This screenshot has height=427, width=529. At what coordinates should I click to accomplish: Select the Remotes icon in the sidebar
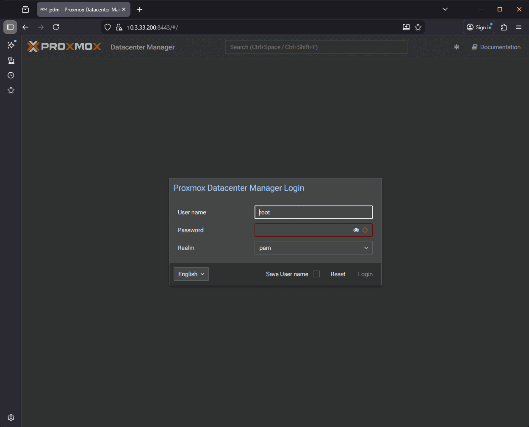[x=11, y=60]
